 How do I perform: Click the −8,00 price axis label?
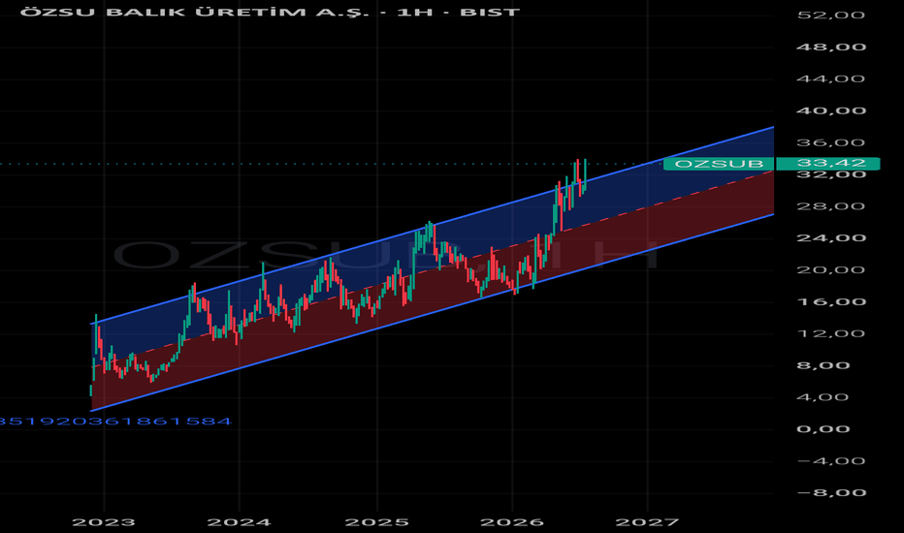[831, 492]
